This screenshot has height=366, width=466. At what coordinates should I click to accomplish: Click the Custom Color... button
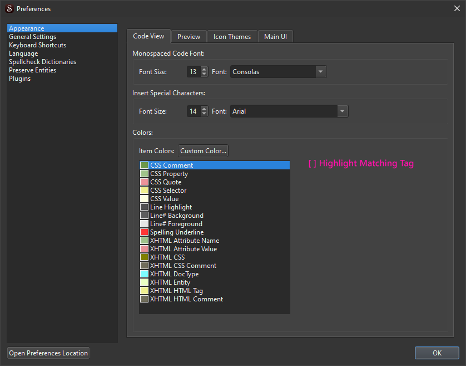[x=204, y=151]
